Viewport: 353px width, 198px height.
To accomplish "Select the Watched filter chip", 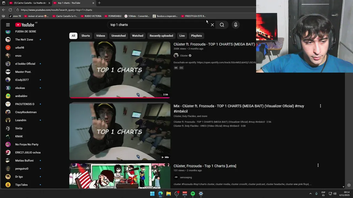I will click(x=138, y=36).
